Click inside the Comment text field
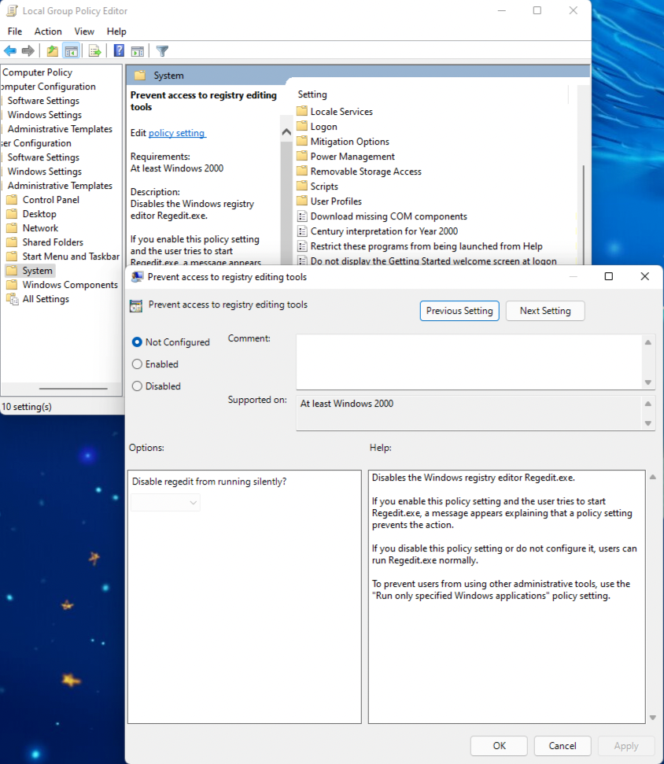This screenshot has width=664, height=764. 469,361
